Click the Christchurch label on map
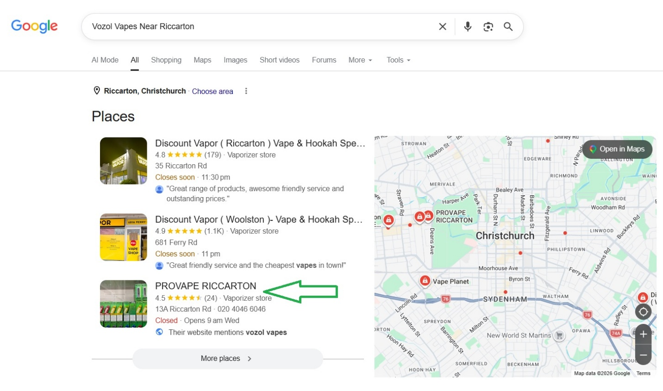Image resolution: width=663 pixels, height=391 pixels. (x=505, y=236)
